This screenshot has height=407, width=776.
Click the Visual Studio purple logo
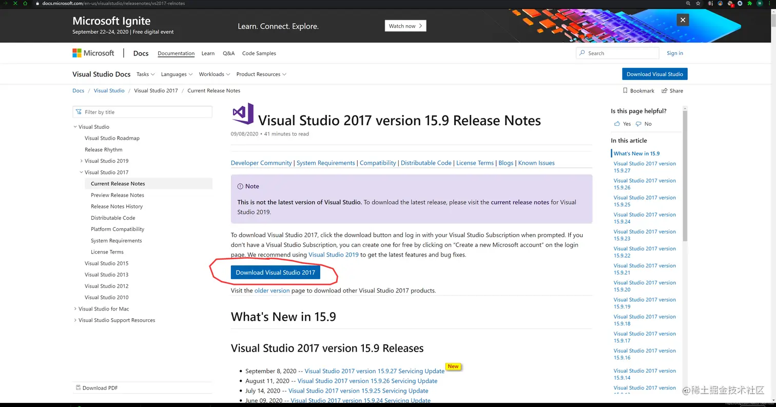click(x=243, y=113)
